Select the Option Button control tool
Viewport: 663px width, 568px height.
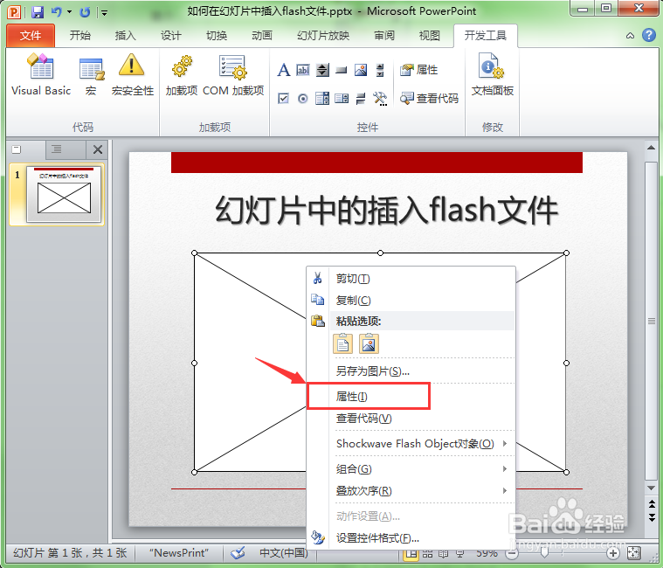[303, 99]
